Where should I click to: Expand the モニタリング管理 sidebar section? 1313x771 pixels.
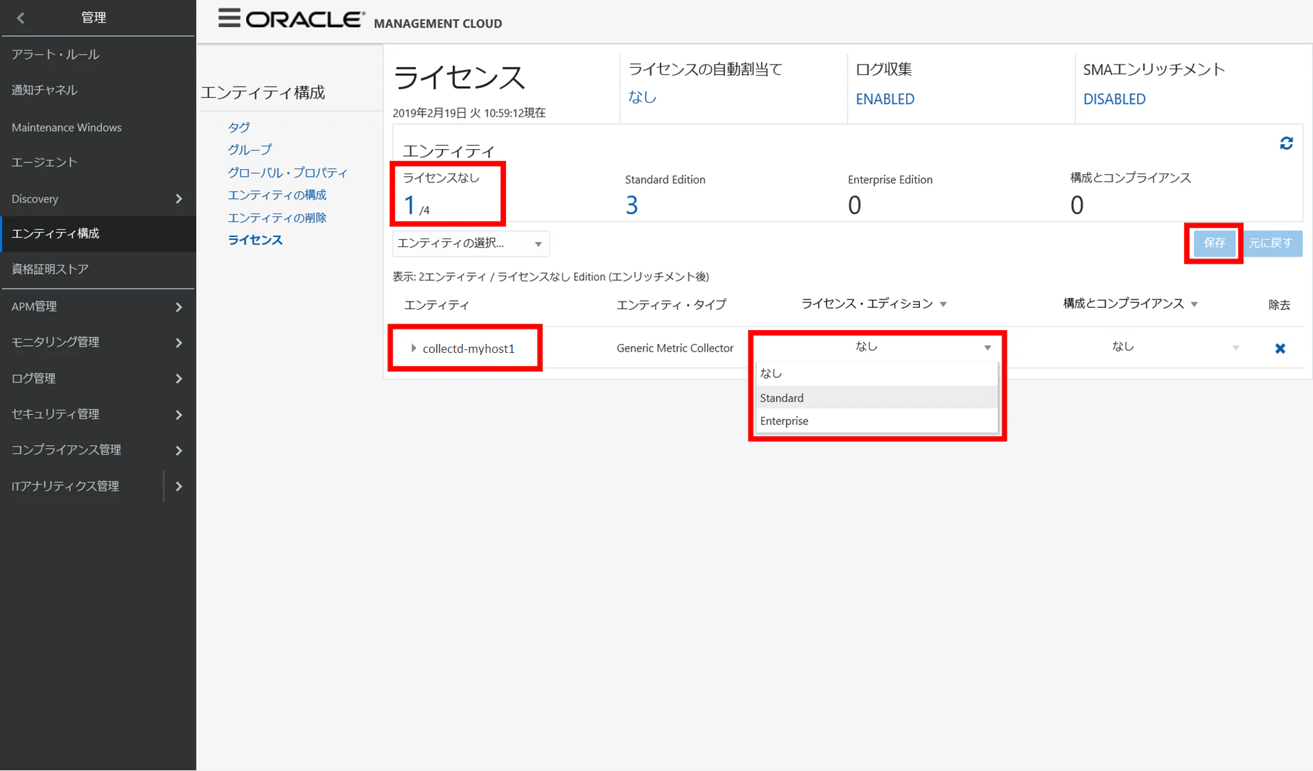point(179,343)
